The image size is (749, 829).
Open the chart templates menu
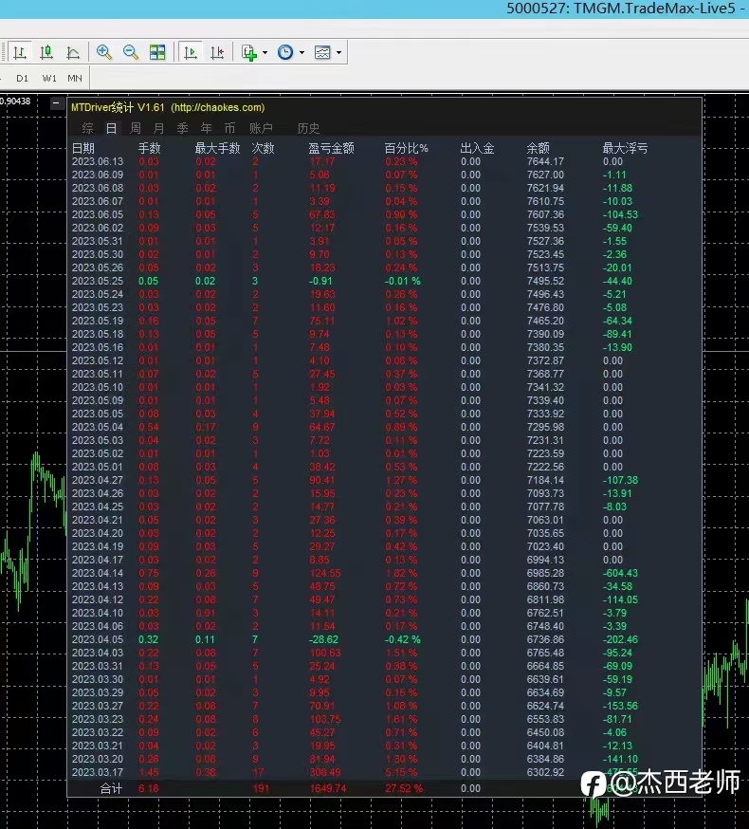[322, 52]
